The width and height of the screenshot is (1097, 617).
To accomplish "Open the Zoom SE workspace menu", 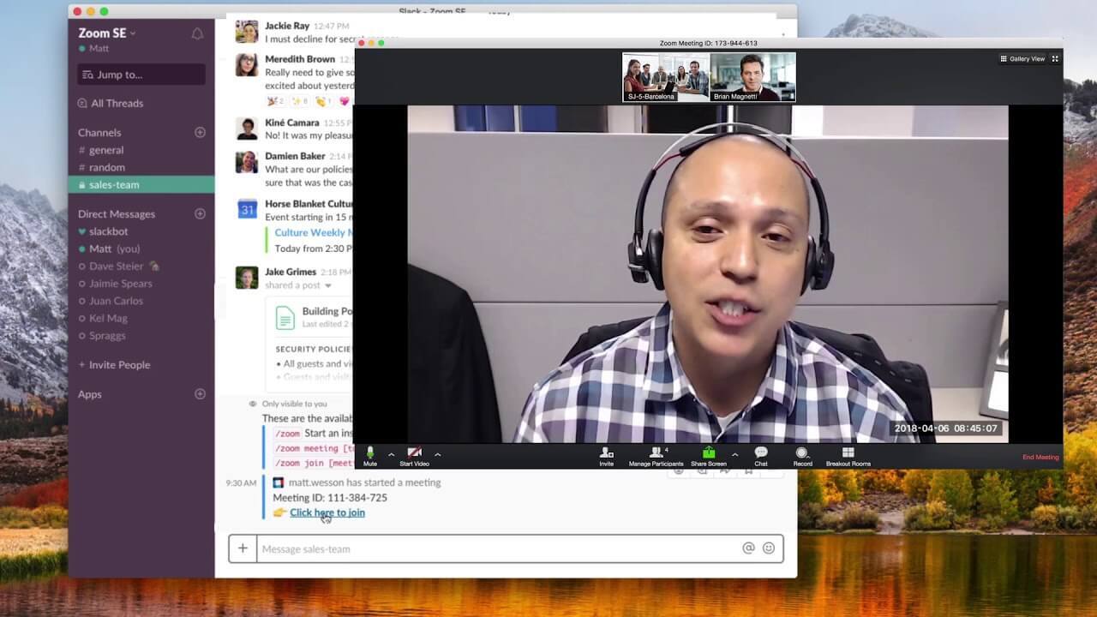I will (107, 33).
